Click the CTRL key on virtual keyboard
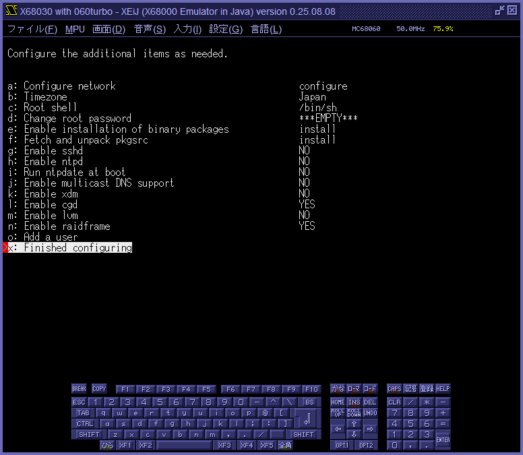523x455 pixels. (x=85, y=423)
